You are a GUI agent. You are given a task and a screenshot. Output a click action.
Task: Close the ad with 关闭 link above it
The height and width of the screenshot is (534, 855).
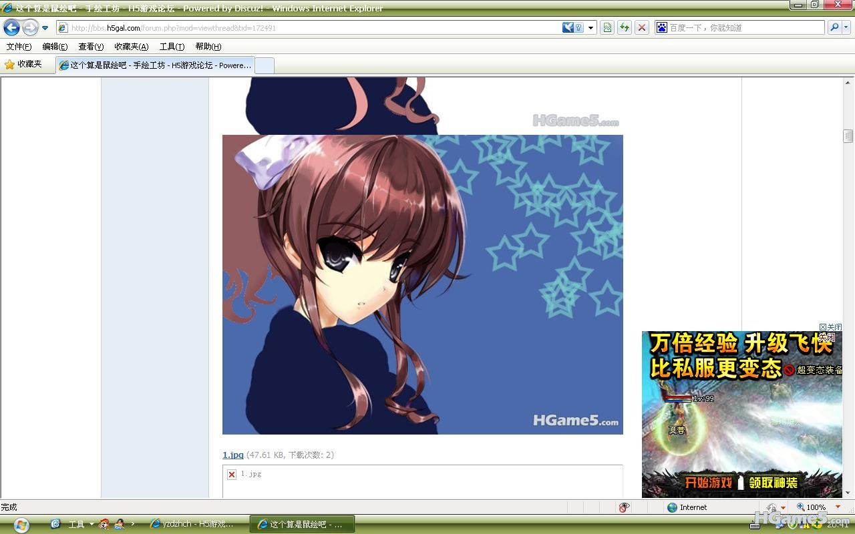click(830, 327)
